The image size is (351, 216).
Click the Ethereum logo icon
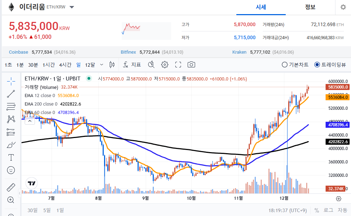[11, 7]
